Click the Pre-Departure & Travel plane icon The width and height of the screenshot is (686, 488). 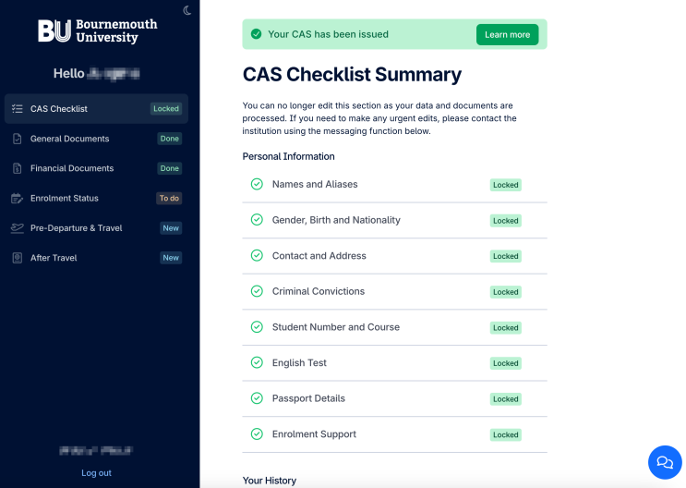[x=17, y=228]
